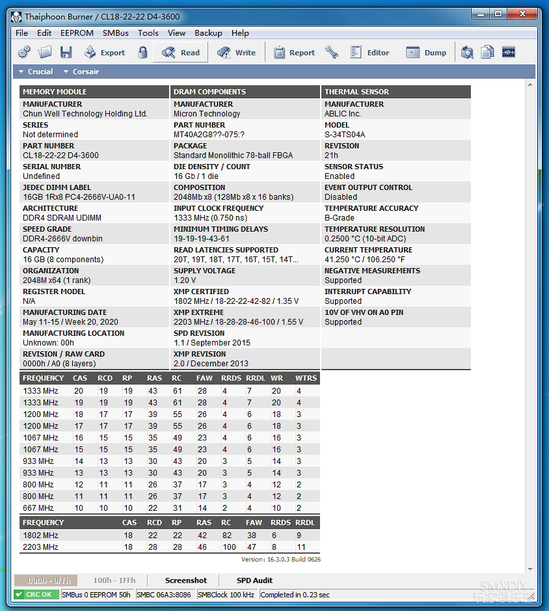
Task: Click the Thaiphoon Burner title bar icon
Action: click(x=16, y=17)
